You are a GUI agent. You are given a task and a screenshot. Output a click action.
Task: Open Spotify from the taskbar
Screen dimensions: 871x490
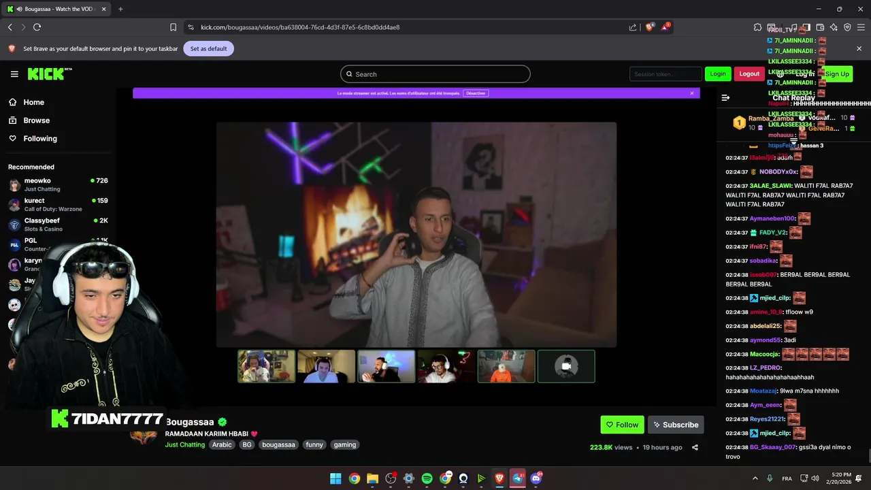pos(427,478)
